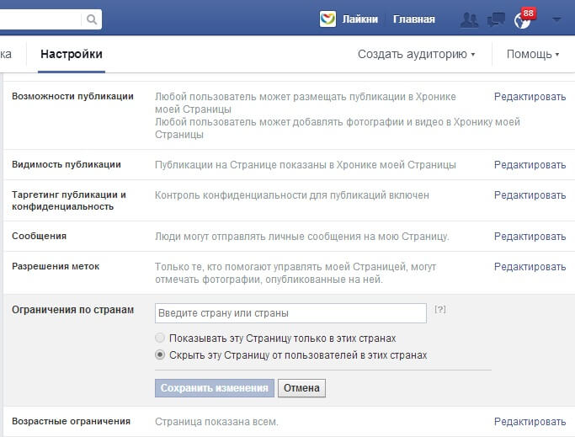Click the search magnifier icon
575x437 pixels.
(x=91, y=19)
